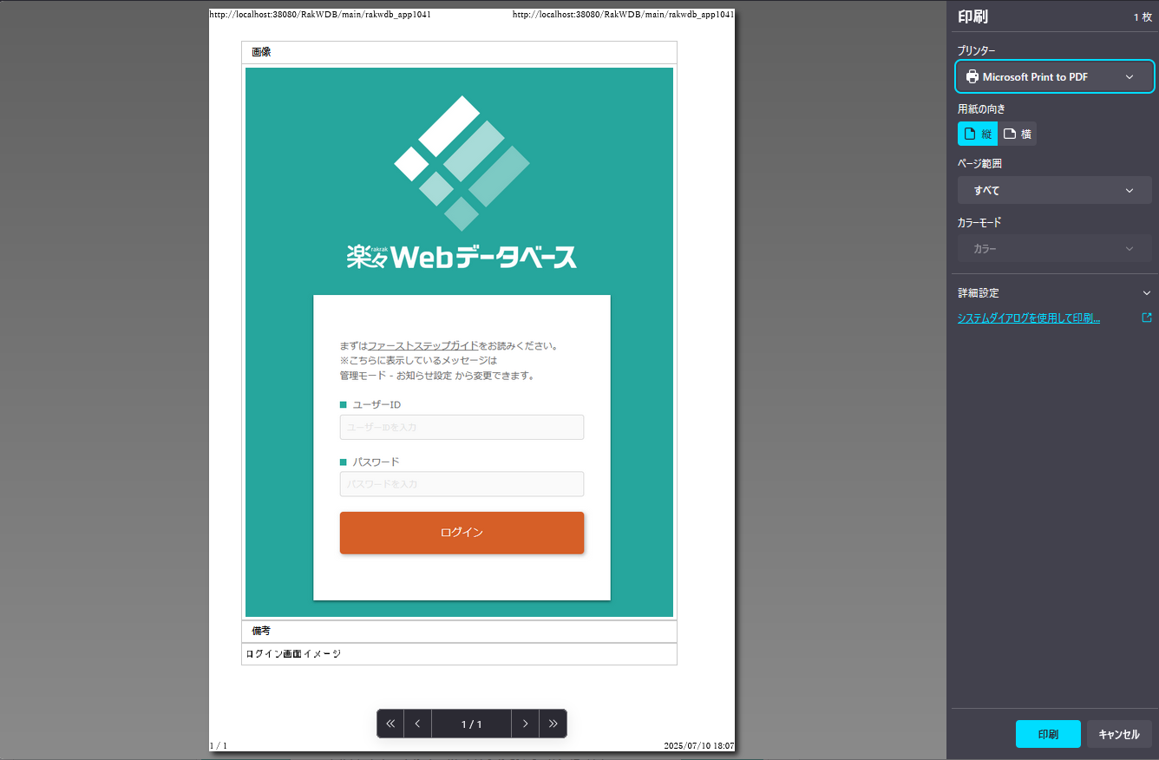Click the printer icon beside Microsoft Print to PDF

(x=972, y=76)
